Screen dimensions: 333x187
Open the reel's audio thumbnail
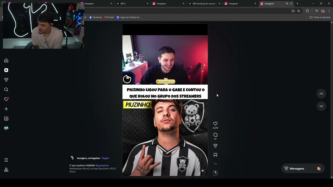point(215,173)
